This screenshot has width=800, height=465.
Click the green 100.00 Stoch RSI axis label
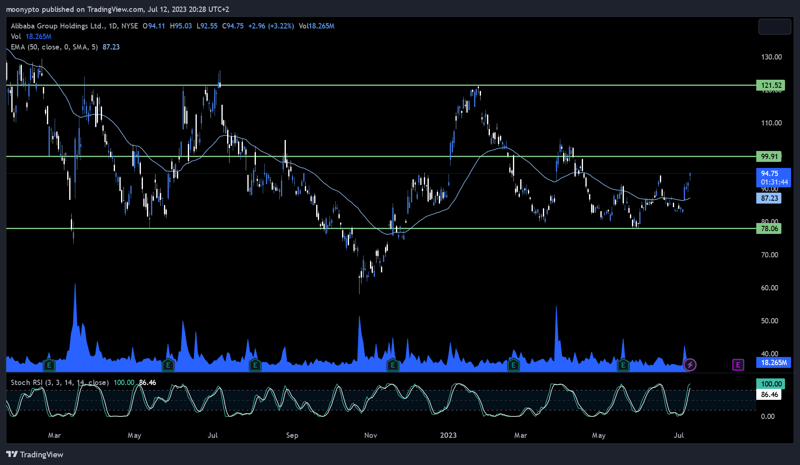770,384
